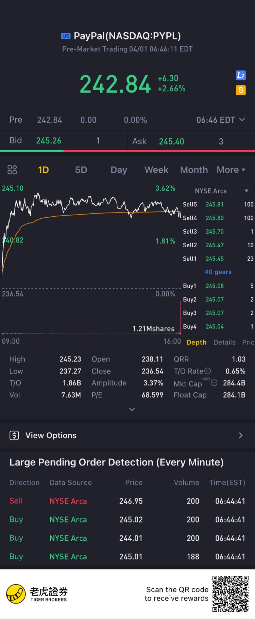Tap the Float Cap value 284.1B
The image size is (255, 619).
point(234,395)
